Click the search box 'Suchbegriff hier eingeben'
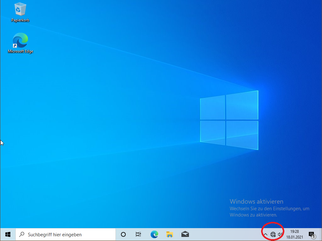The height and width of the screenshot is (241, 322). click(66, 234)
